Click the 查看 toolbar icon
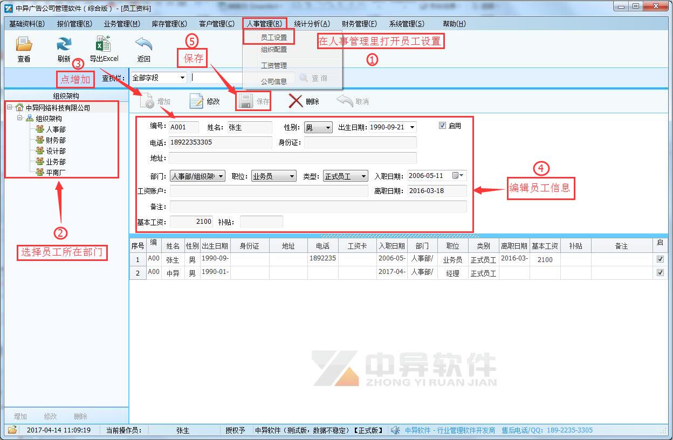Image resolution: width=673 pixels, height=440 pixels. point(24,44)
